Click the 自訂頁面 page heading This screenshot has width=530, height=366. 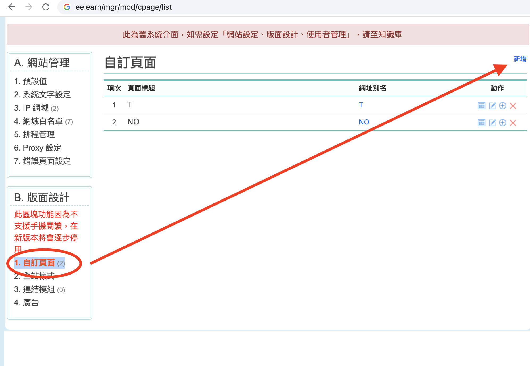(130, 63)
